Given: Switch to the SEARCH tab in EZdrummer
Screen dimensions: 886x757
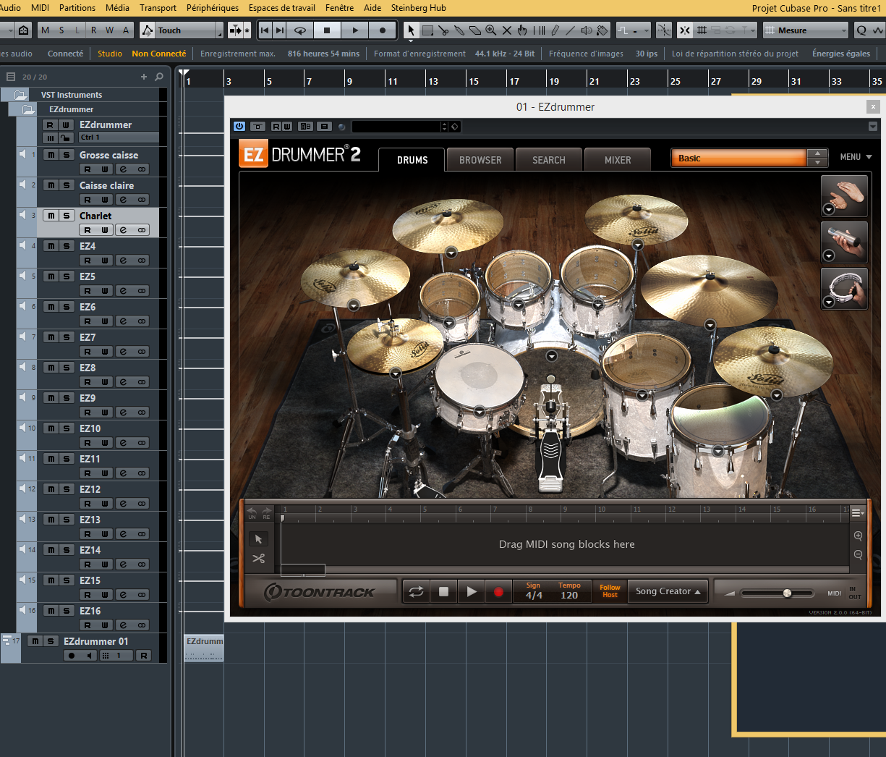Looking at the screenshot, I should click(549, 160).
